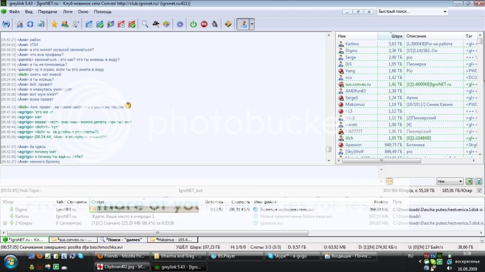Click the Статус column header in transfers
This screenshot has width=485, height=272.
pyautogui.click(x=98, y=202)
